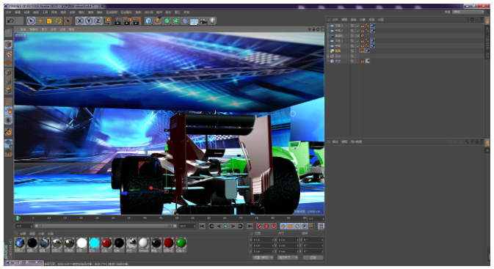Image resolution: width=494 pixels, height=269 pixels.
Task: Open the layout dropdown at top right
Action: coord(468,12)
